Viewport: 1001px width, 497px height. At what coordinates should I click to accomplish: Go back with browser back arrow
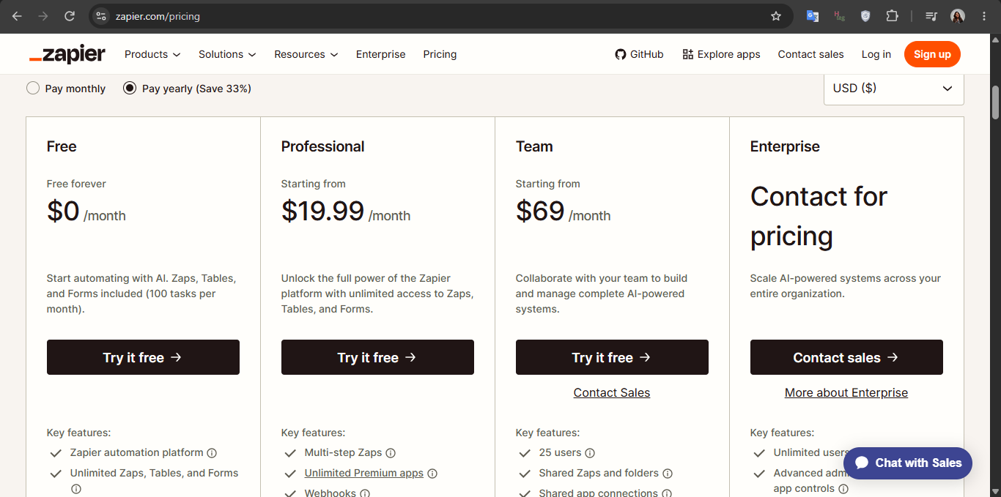click(x=17, y=16)
